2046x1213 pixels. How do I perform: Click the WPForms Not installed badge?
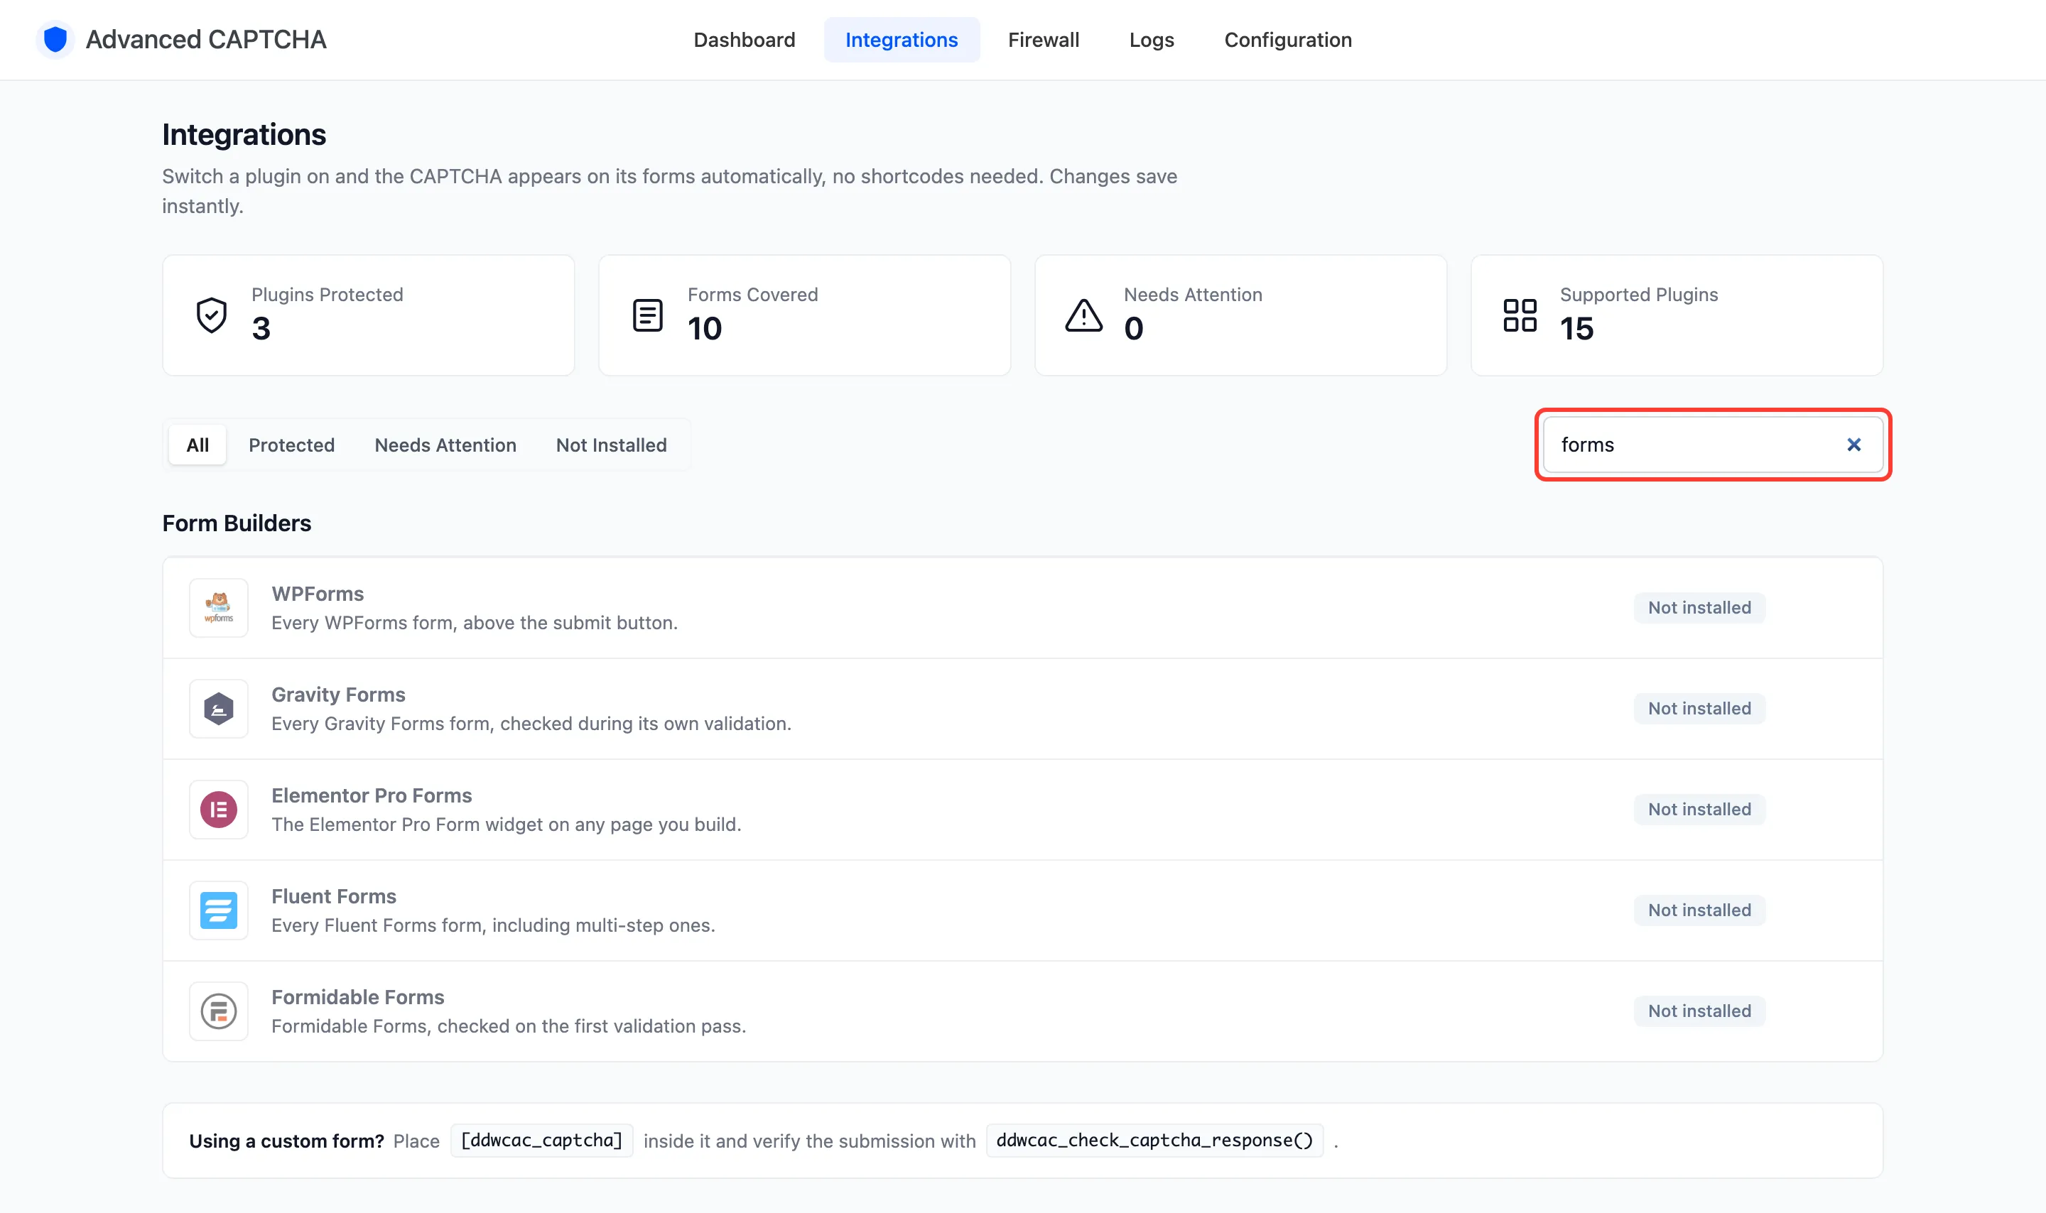(x=1699, y=607)
